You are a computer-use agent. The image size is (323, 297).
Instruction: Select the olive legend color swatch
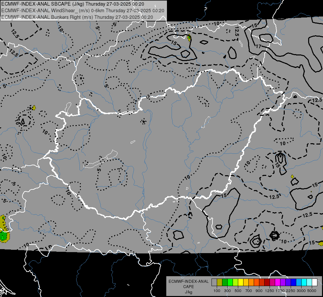coord(220,282)
